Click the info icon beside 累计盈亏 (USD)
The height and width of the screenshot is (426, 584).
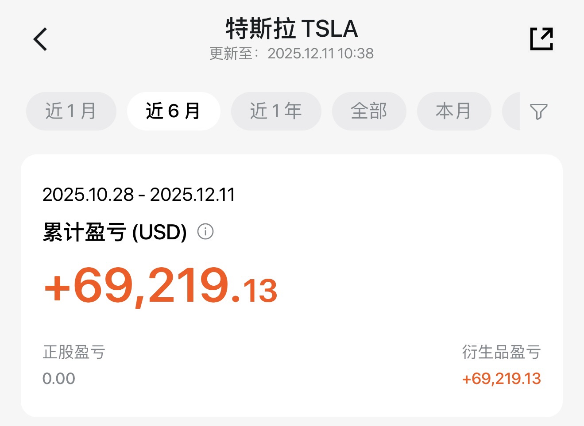coord(205,231)
